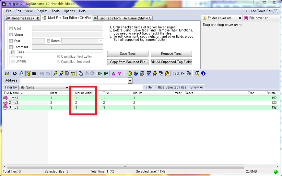The width and height of the screenshot is (282, 176).
Task: Click the green play triangle icon
Action: point(100,73)
